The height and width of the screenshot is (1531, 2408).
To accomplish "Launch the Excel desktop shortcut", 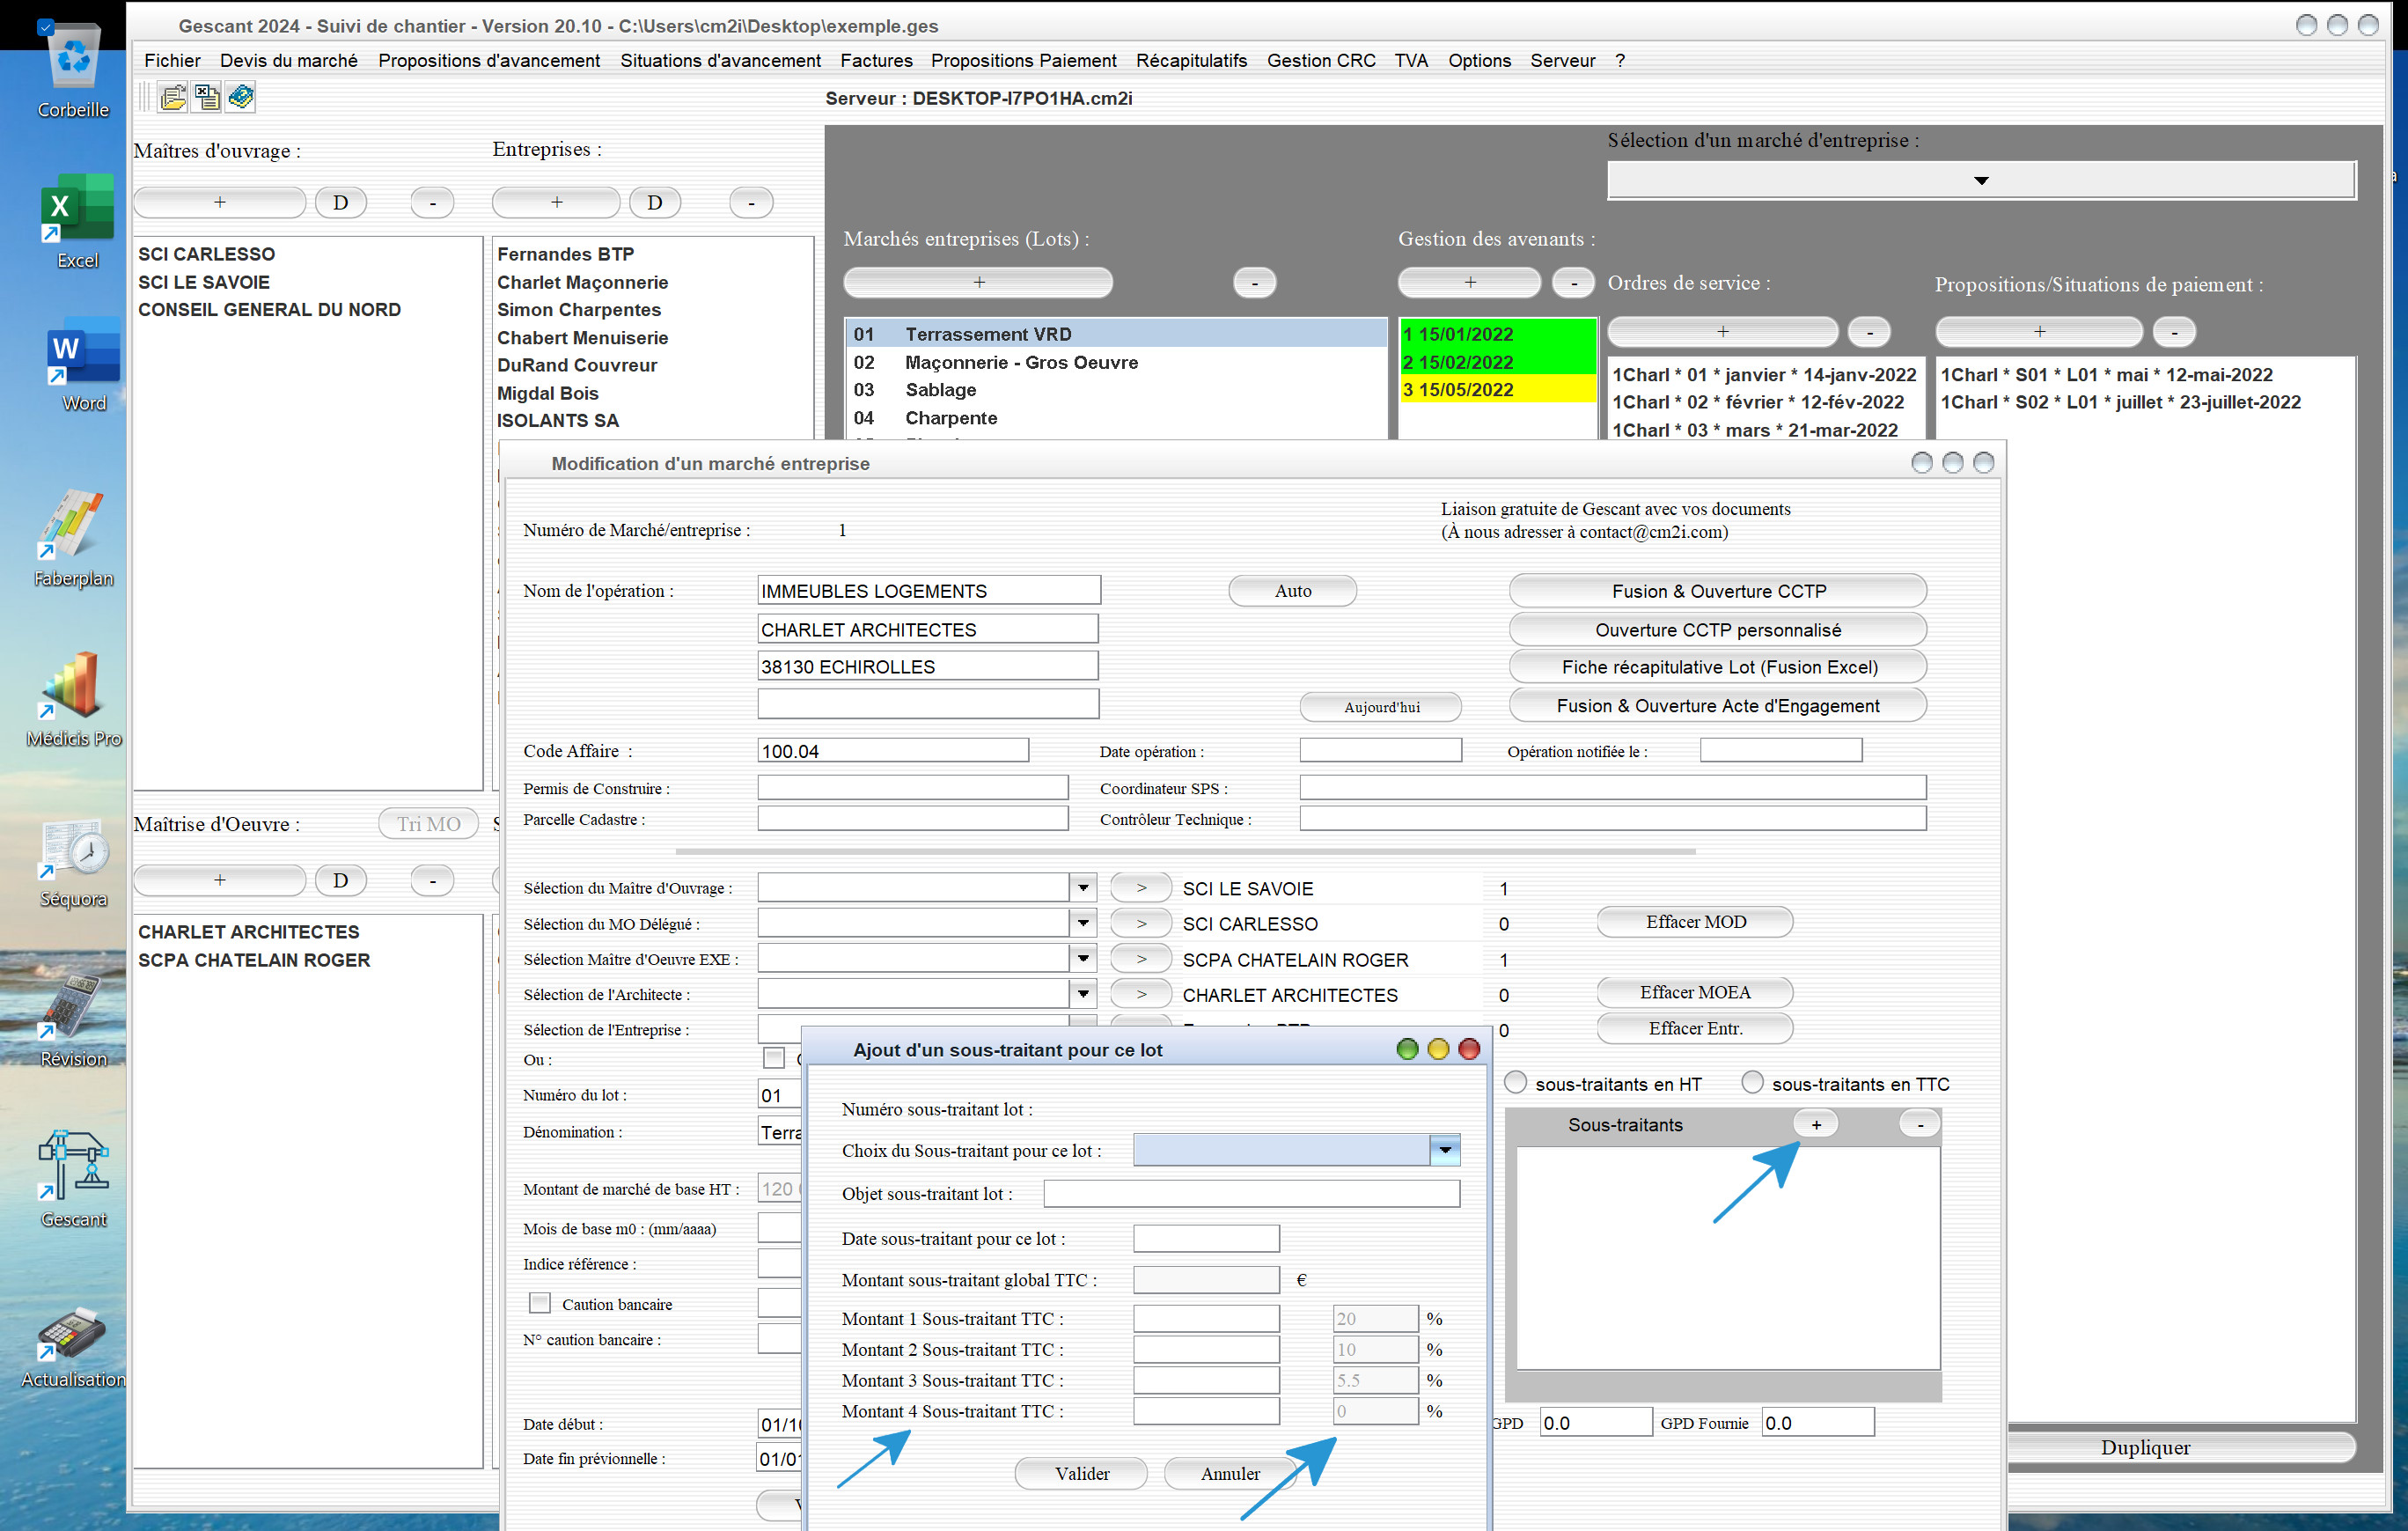I will (77, 222).
